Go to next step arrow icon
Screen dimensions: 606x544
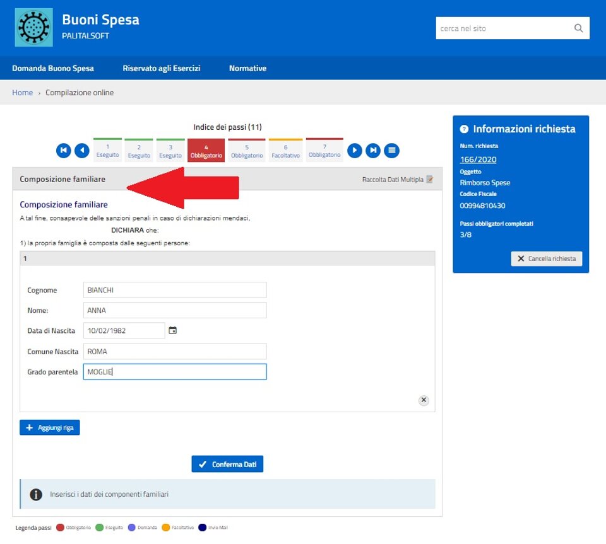click(x=355, y=151)
